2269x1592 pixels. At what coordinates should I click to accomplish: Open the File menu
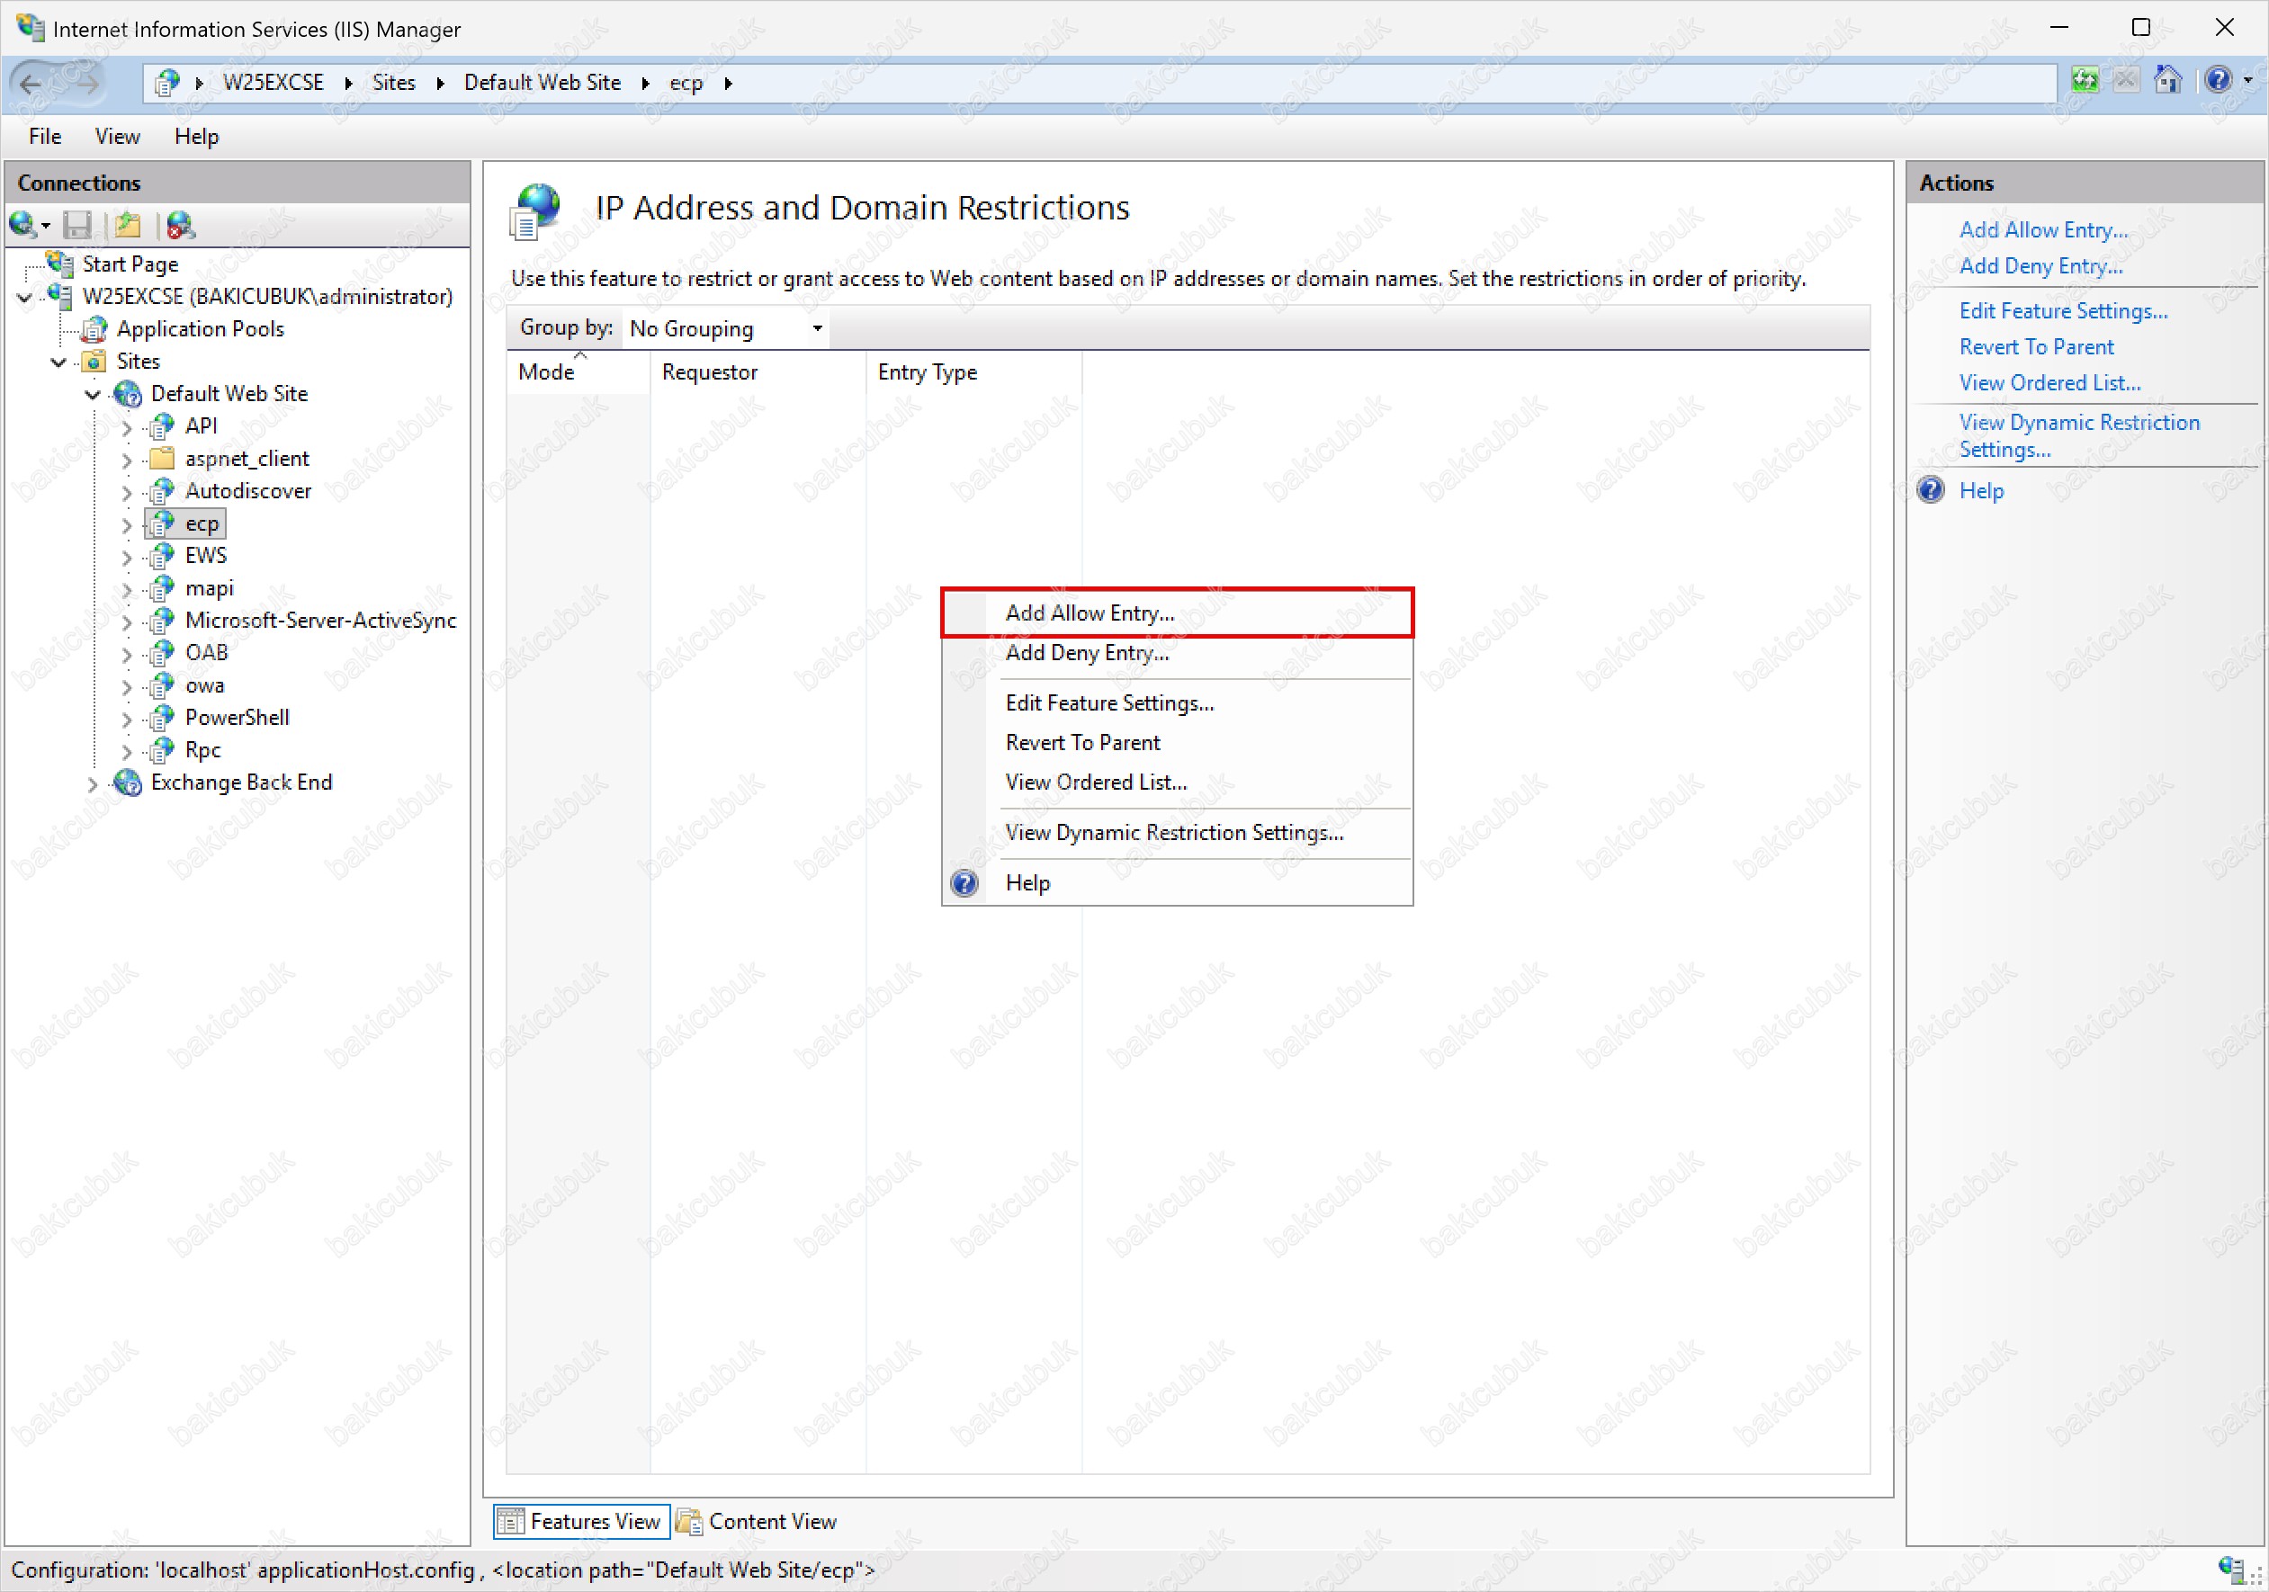point(46,137)
